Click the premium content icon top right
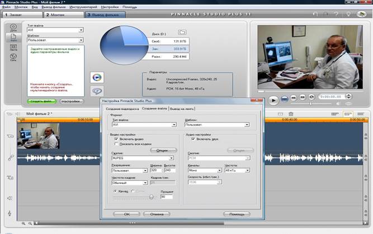 pyautogui.click(x=362, y=15)
